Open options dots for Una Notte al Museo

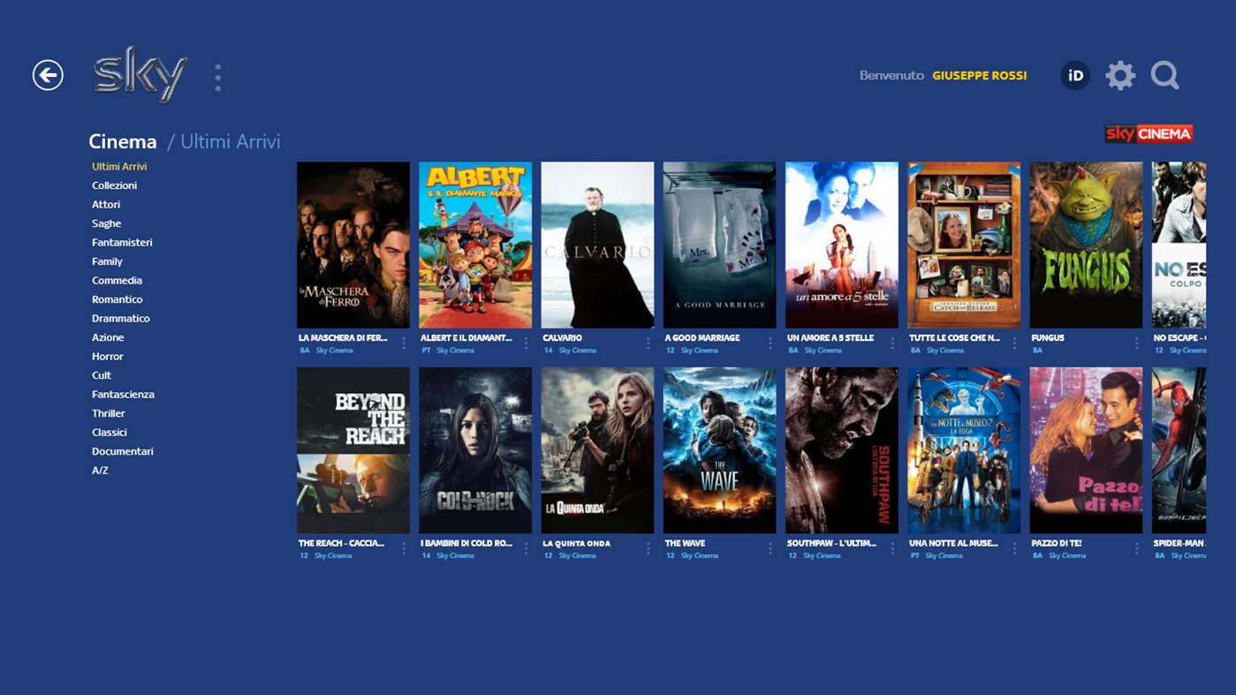(x=1014, y=548)
